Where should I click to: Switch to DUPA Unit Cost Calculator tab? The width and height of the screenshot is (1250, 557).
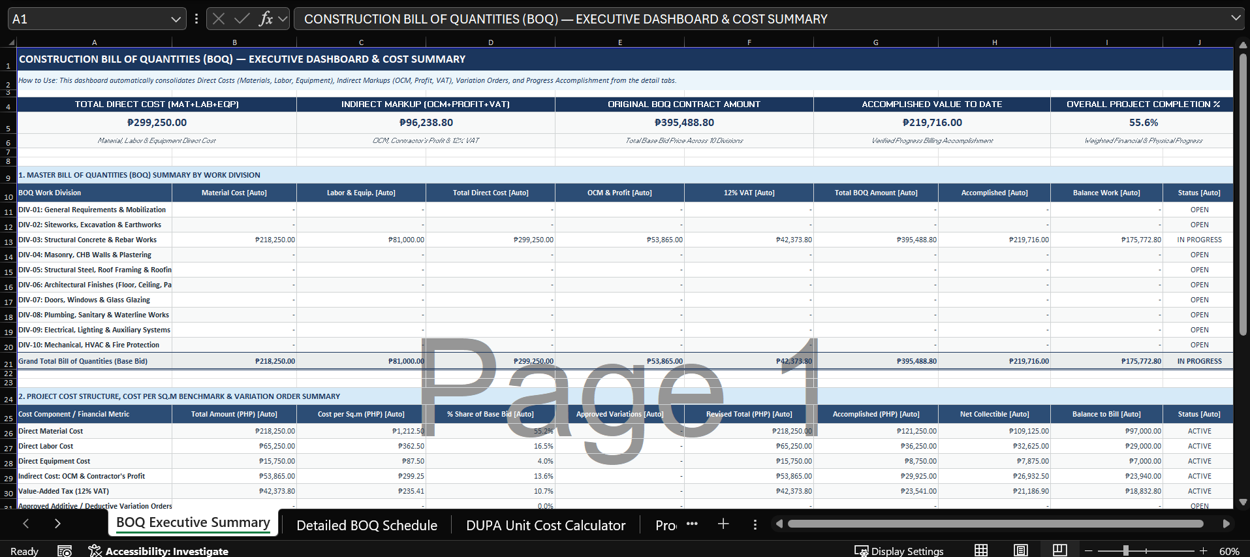click(x=546, y=525)
